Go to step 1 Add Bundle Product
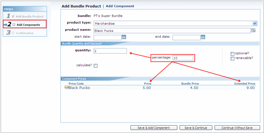 pyautogui.click(x=25, y=16)
